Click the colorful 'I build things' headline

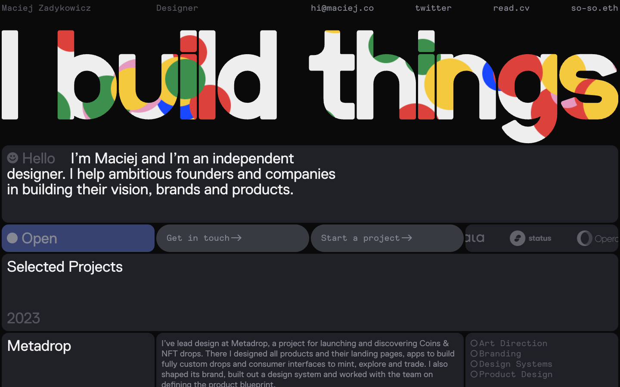[310, 86]
